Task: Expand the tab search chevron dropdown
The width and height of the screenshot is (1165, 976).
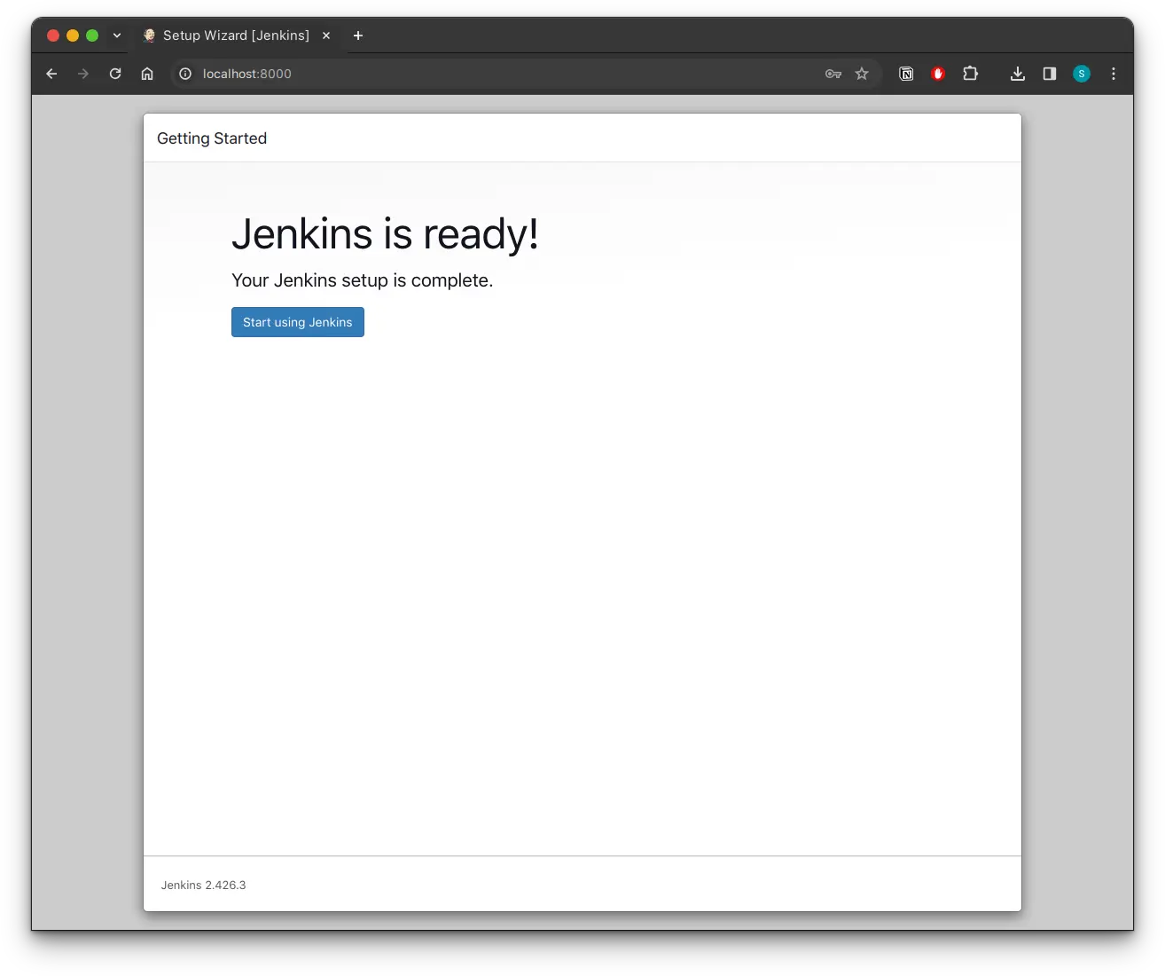Action: pos(117,35)
